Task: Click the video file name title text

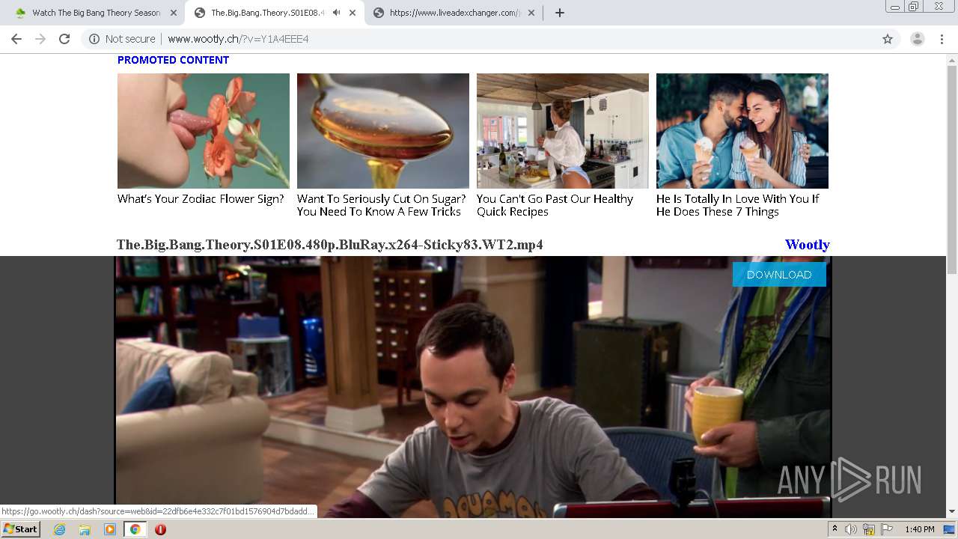Action: 329,245
